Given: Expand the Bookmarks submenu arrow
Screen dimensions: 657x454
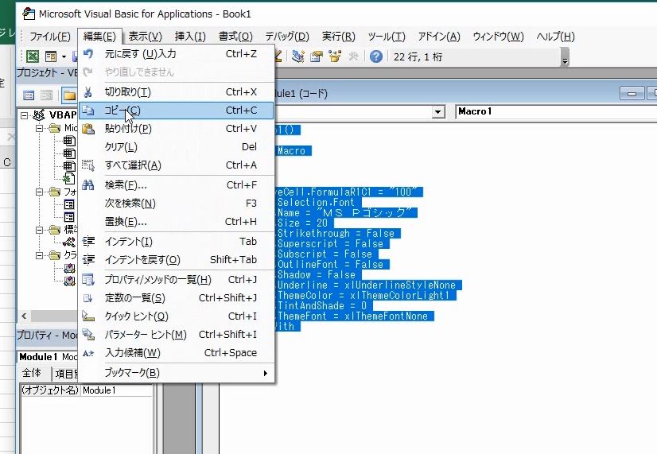Looking at the screenshot, I should 265,373.
